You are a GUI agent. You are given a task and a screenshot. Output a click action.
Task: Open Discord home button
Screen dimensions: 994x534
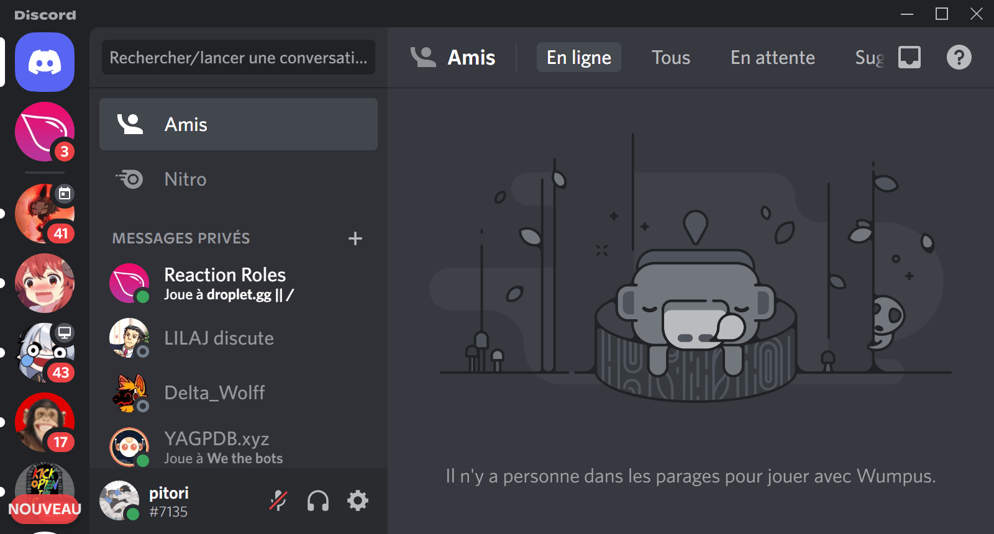45,62
